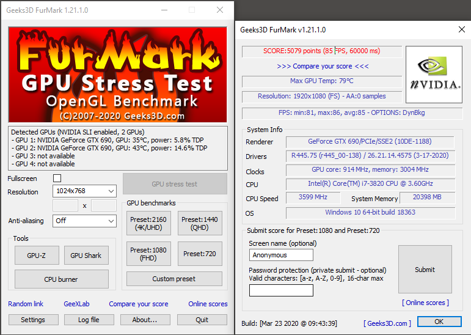The image size is (471, 335).
Task: Follow the Random link hyperlink
Action: [26, 304]
